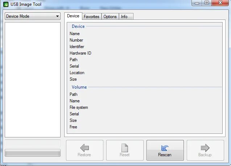231x166 pixels.
Task: Click the empty device list panel
Action: (33, 80)
